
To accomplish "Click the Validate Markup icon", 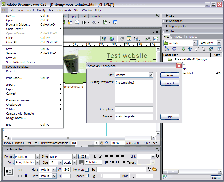I will coord(148,39).
